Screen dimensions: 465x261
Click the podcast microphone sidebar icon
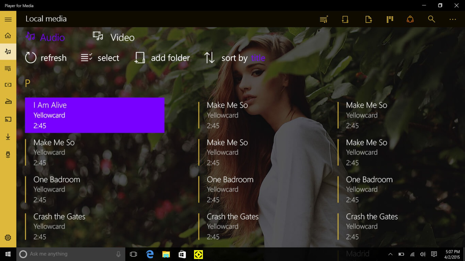tap(8, 155)
